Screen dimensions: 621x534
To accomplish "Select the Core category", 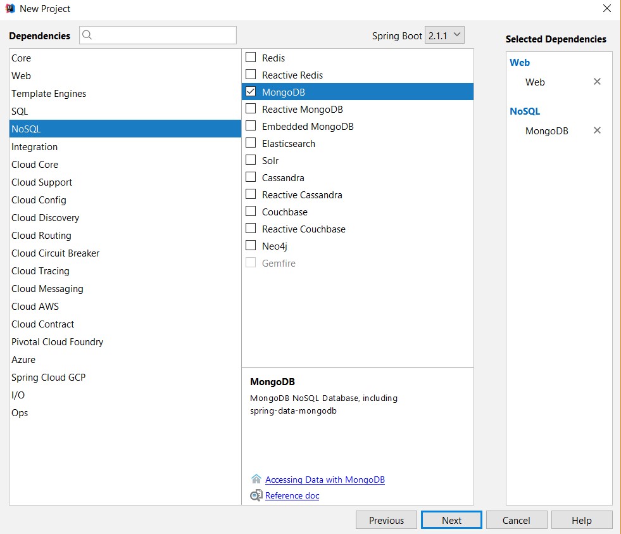I will point(125,58).
